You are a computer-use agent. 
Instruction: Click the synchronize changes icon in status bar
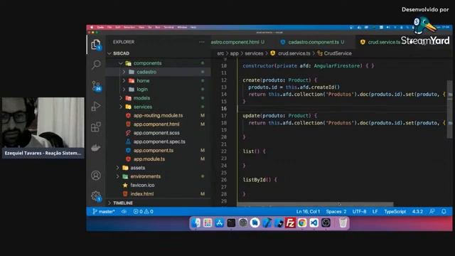click(124, 212)
